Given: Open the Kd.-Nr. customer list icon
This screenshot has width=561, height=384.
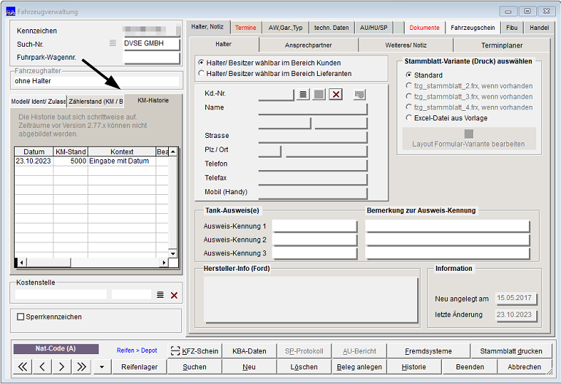Looking at the screenshot, I should coord(302,94).
